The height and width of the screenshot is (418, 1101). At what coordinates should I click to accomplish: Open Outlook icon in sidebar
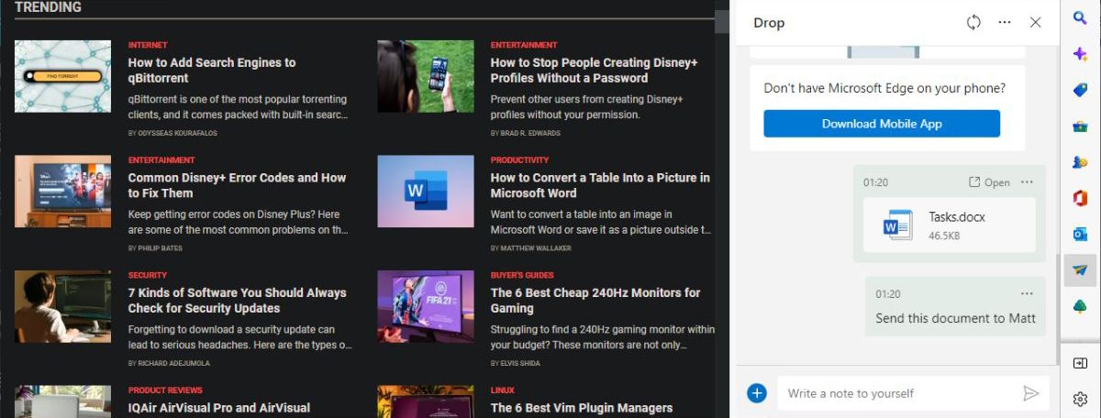(1080, 234)
